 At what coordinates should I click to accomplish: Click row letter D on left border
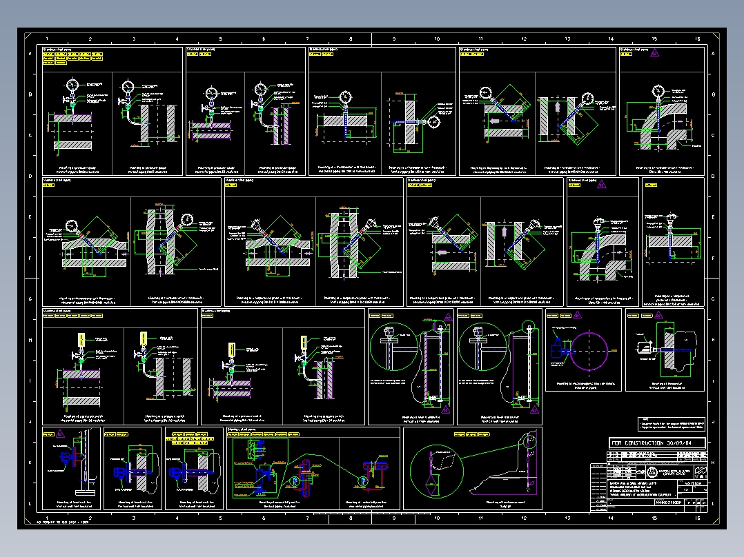tap(30, 176)
